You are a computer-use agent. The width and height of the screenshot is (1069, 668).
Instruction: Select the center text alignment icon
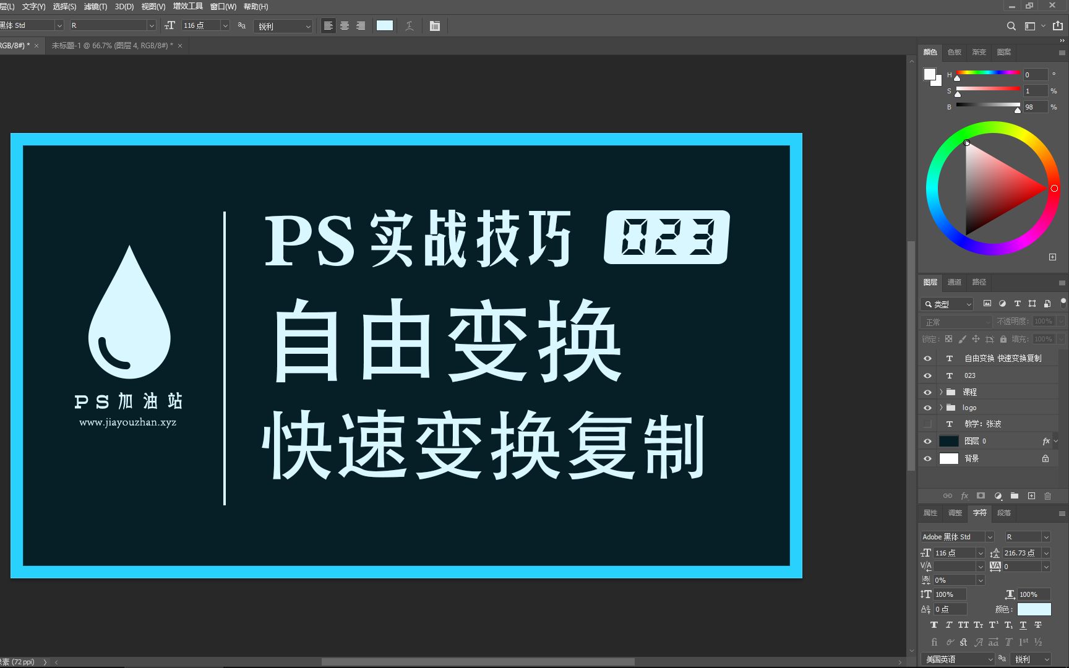click(x=344, y=25)
